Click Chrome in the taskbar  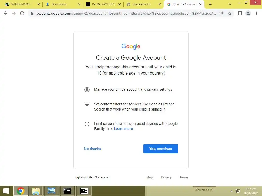(20, 191)
